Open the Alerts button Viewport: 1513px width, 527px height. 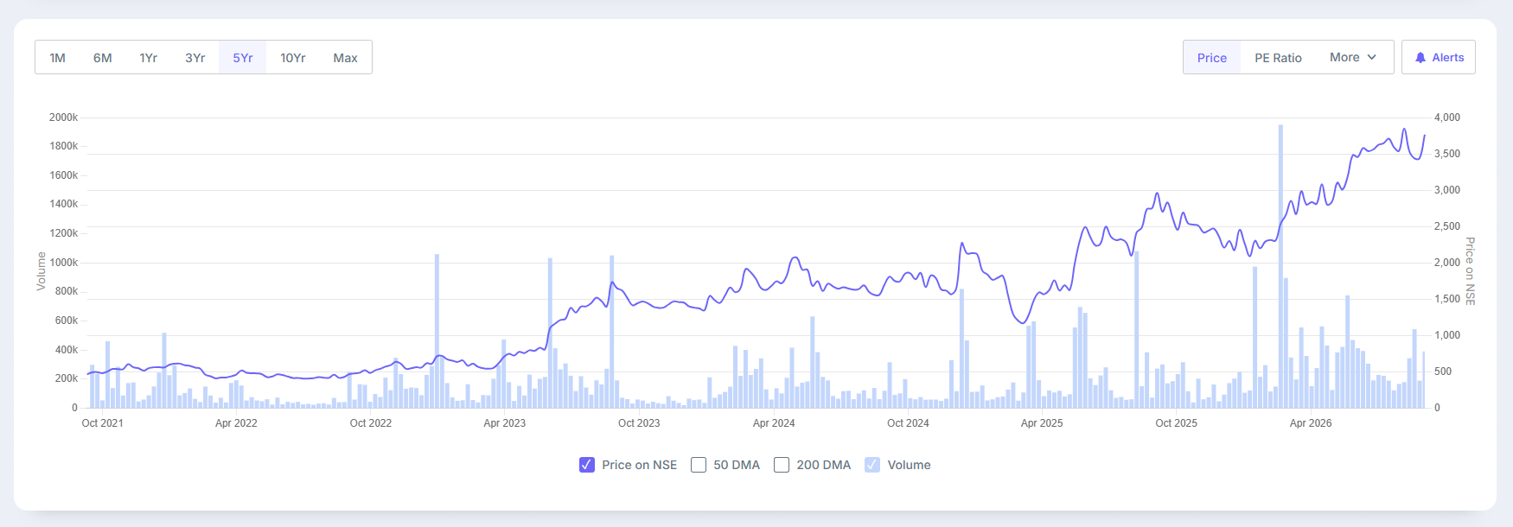[1439, 57]
